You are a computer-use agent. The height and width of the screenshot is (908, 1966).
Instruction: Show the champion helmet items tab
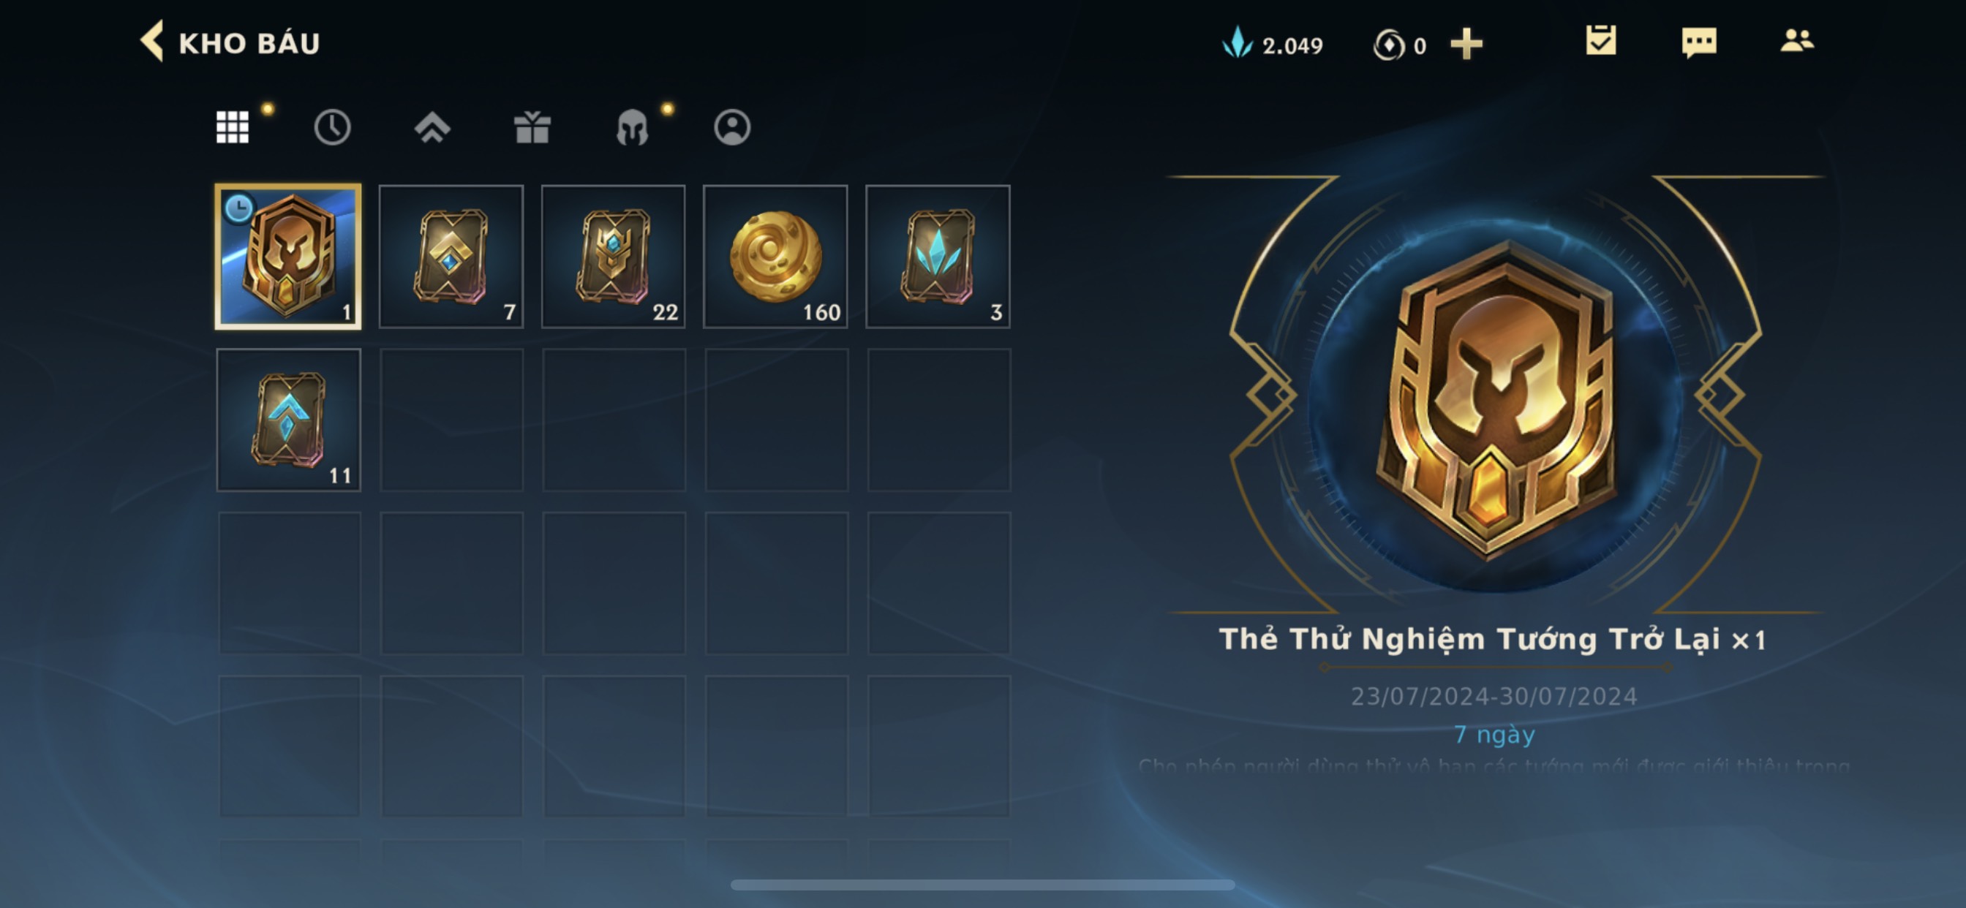632,126
